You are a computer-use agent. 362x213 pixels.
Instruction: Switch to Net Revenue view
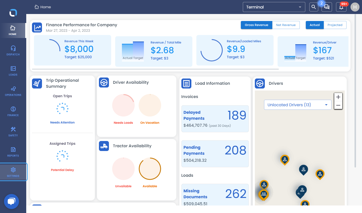point(286,25)
